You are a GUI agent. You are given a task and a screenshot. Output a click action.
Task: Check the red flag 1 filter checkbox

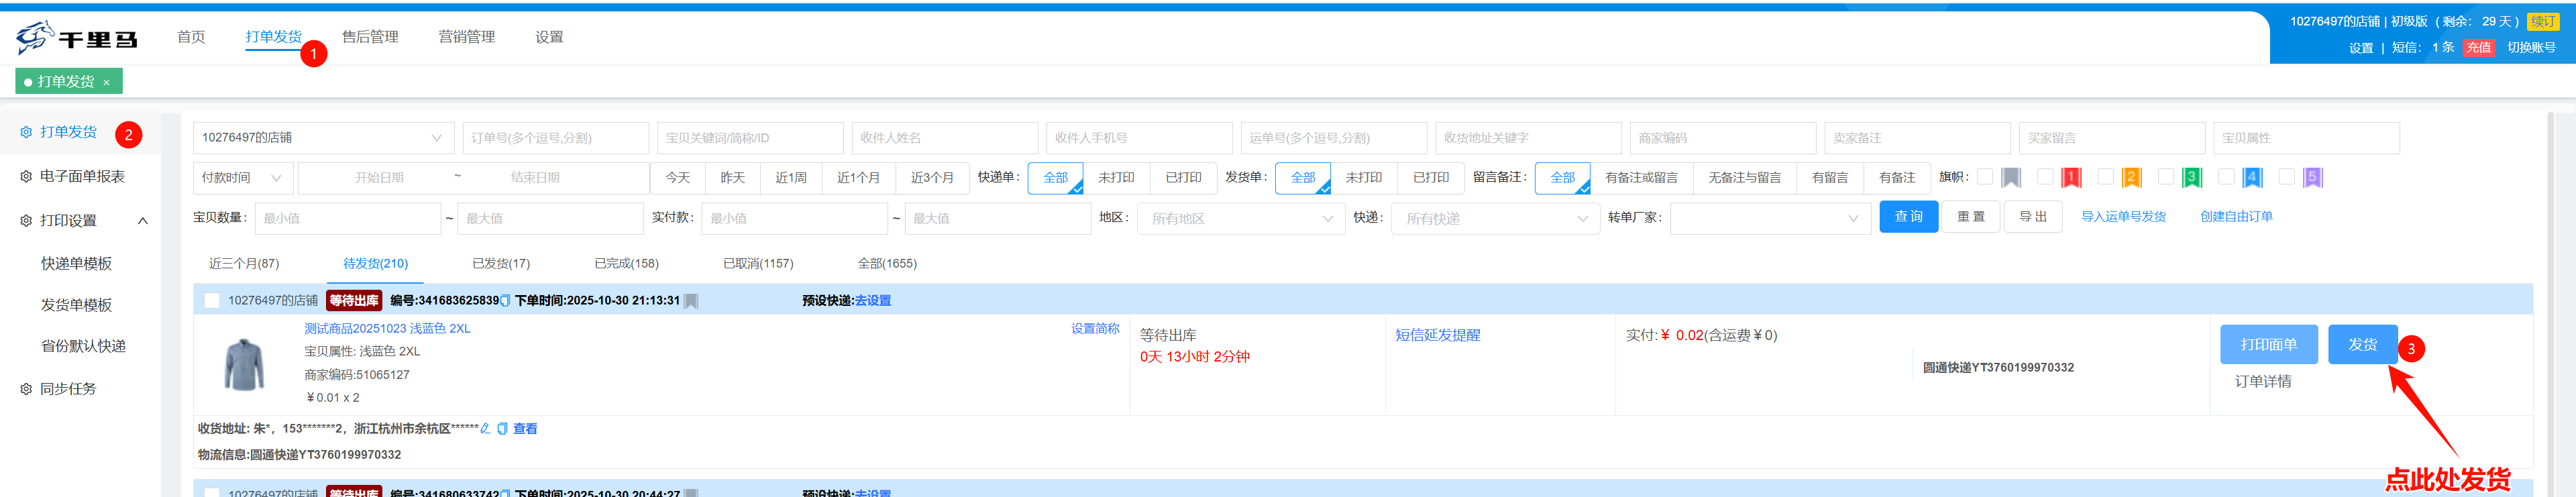(2045, 177)
